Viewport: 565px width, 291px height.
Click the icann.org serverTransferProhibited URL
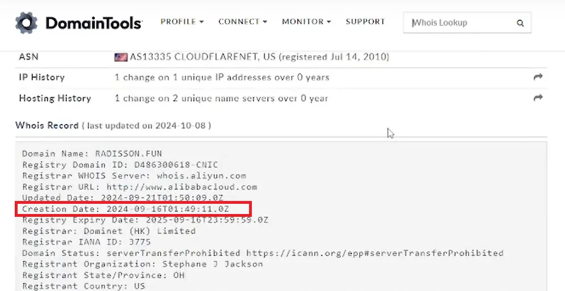(x=375, y=253)
